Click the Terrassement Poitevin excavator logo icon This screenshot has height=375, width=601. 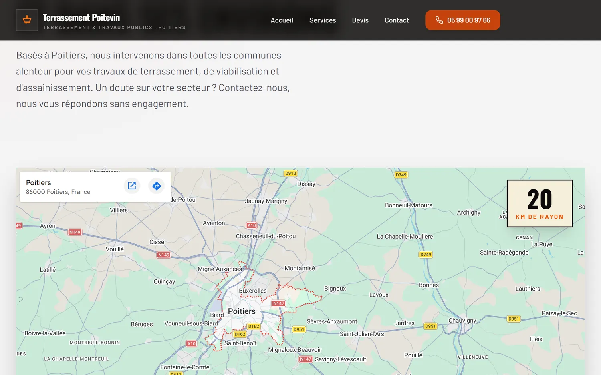coord(27,20)
